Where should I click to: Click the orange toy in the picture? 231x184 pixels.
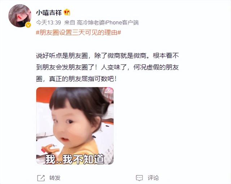tap(51, 149)
